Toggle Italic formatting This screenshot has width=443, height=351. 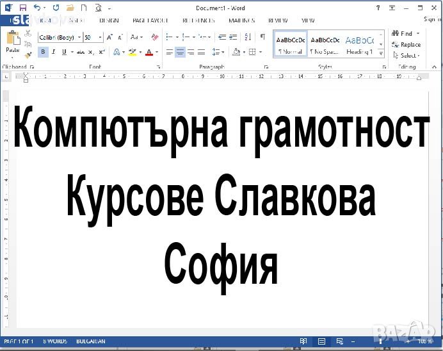coord(54,53)
